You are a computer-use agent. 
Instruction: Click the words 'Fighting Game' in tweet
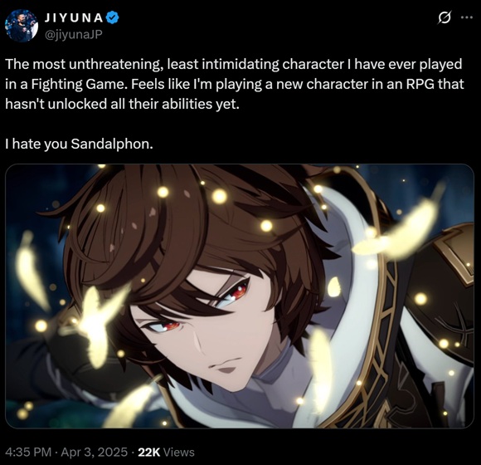[x=79, y=84]
